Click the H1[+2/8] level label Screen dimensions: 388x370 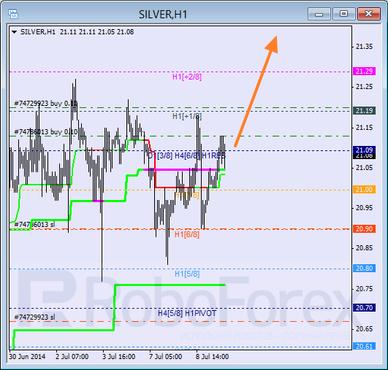point(187,77)
